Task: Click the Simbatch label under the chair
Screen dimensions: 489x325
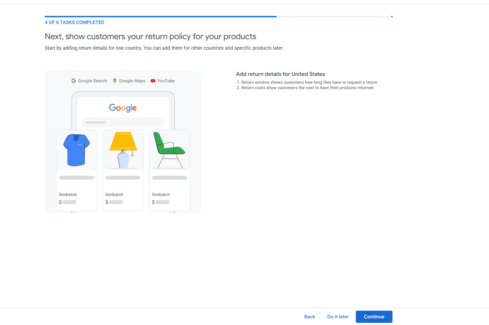Action: 161,195
